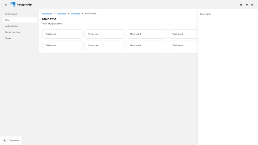258x145 pixels.
Task: Open the application launcher grid icon
Action: tap(241, 5)
